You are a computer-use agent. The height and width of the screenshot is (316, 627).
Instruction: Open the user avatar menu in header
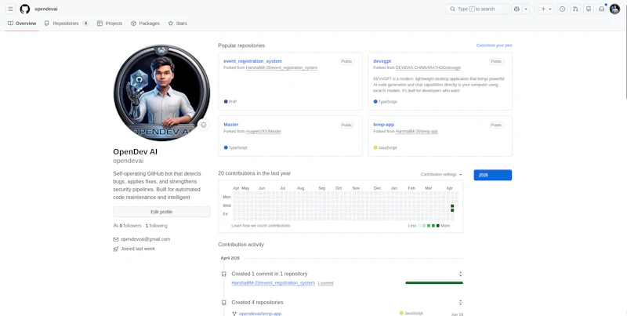pyautogui.click(x=615, y=9)
